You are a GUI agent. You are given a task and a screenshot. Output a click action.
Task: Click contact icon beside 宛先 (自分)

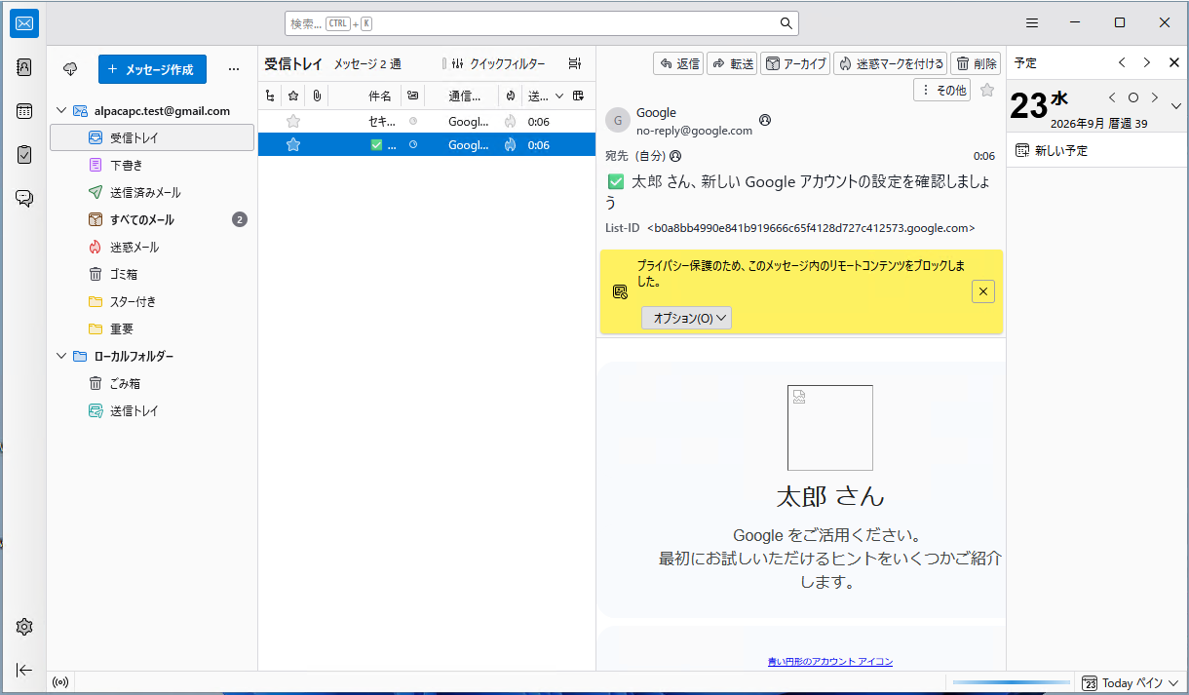click(675, 155)
